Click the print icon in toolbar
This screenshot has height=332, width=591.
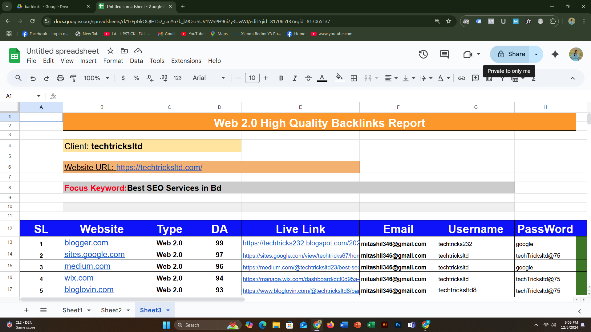click(60, 78)
